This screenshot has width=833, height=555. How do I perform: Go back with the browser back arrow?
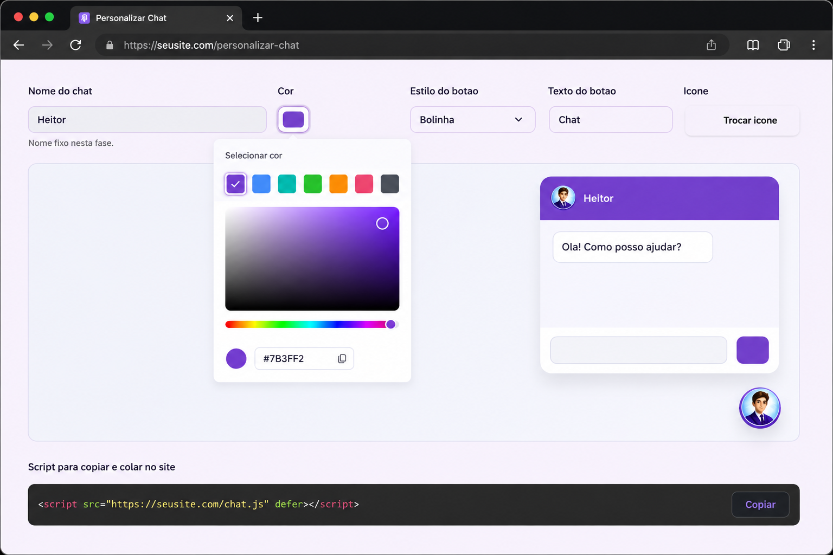(x=19, y=45)
